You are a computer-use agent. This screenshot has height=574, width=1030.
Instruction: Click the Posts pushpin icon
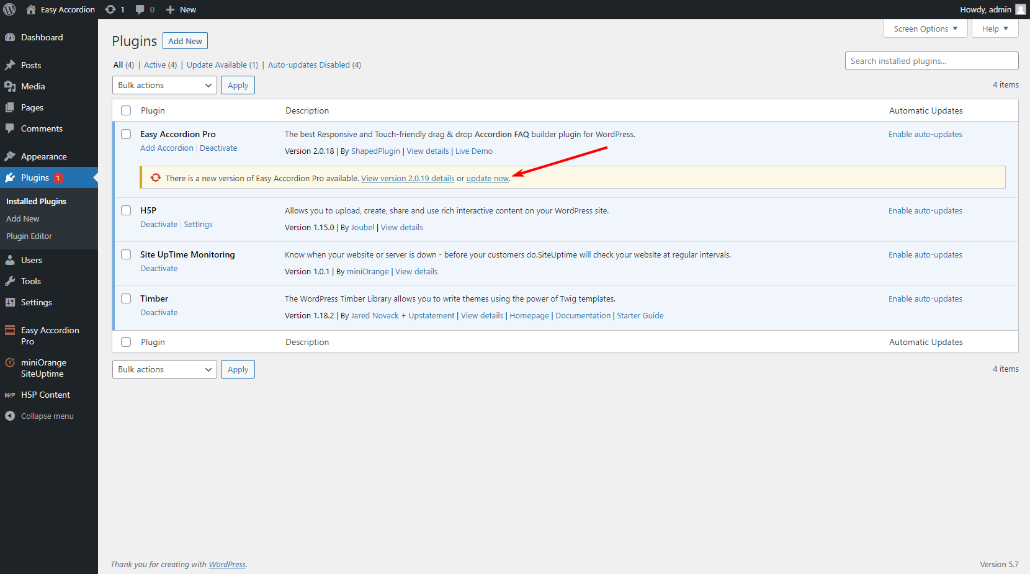coord(10,65)
